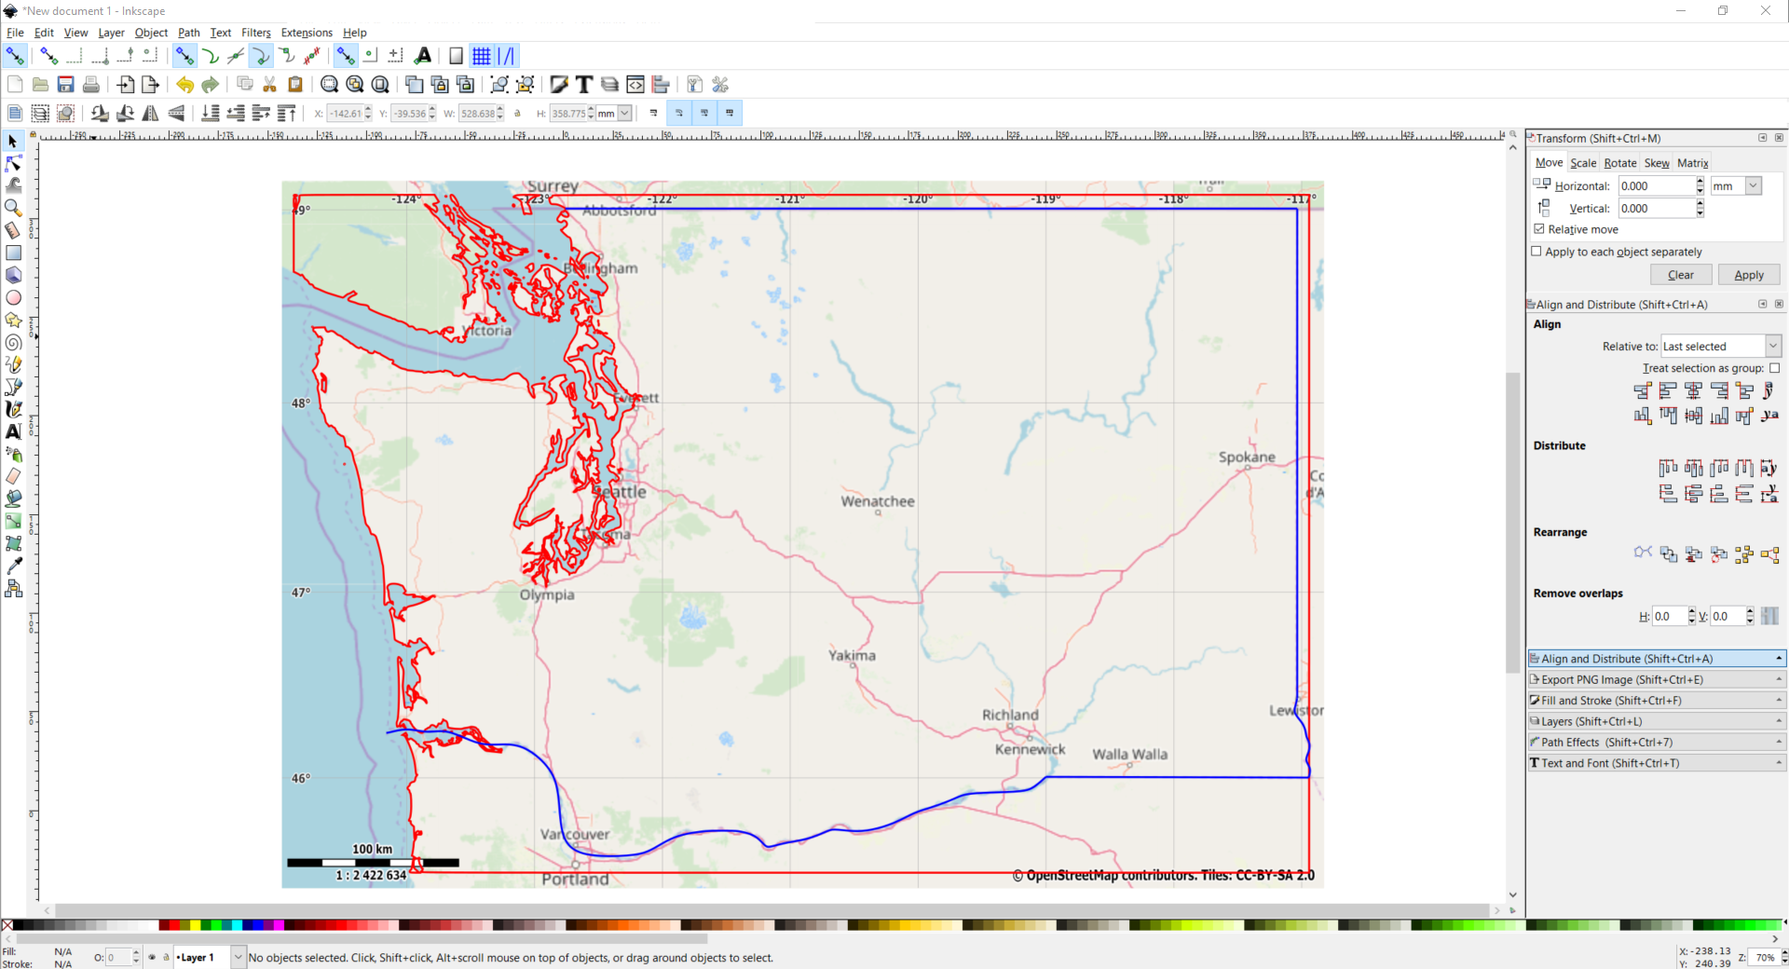Click the Clear button
This screenshot has height=969, width=1789.
(1681, 275)
